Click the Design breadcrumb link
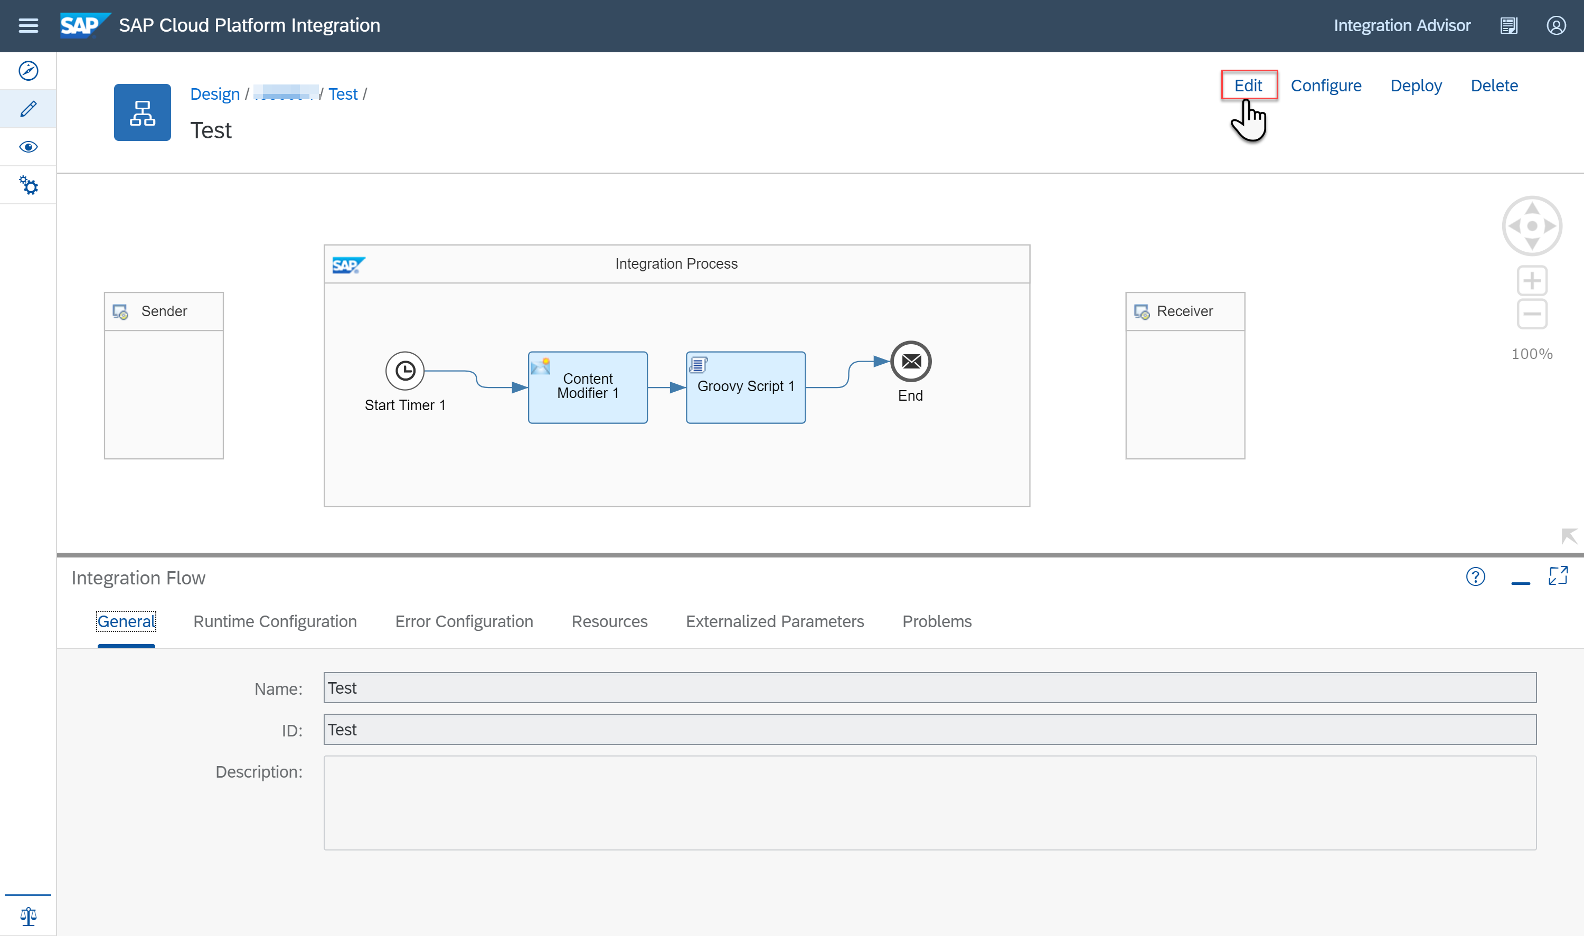 pyautogui.click(x=214, y=94)
